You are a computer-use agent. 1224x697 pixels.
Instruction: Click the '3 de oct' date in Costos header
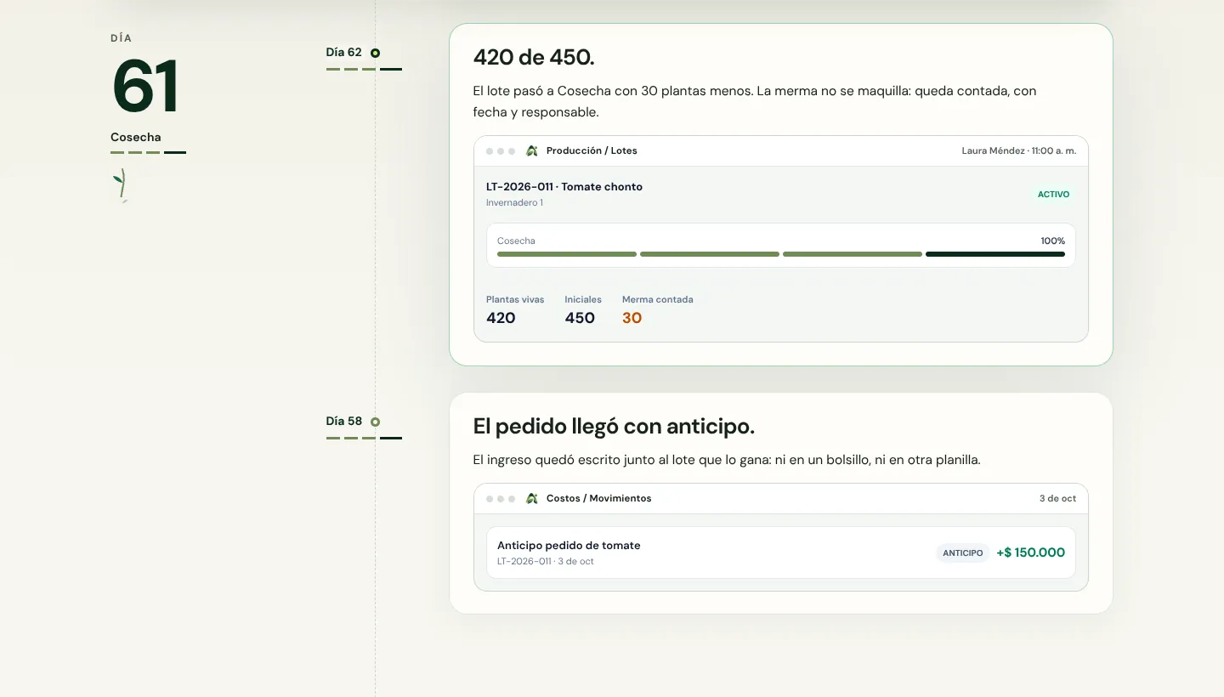pos(1057,498)
